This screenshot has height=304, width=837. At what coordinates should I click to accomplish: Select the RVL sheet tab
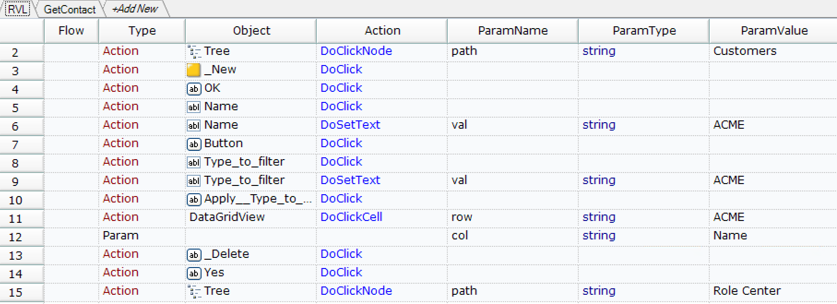[x=18, y=9]
